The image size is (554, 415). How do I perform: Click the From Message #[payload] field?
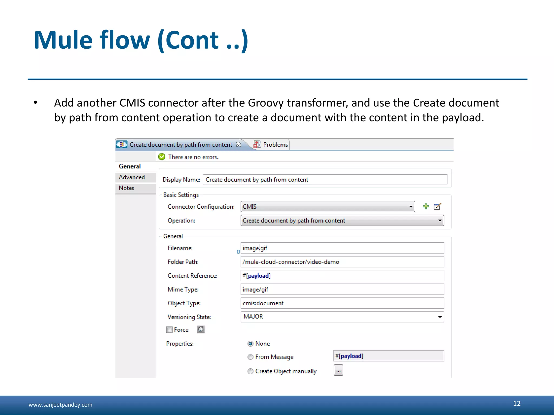tap(389, 356)
